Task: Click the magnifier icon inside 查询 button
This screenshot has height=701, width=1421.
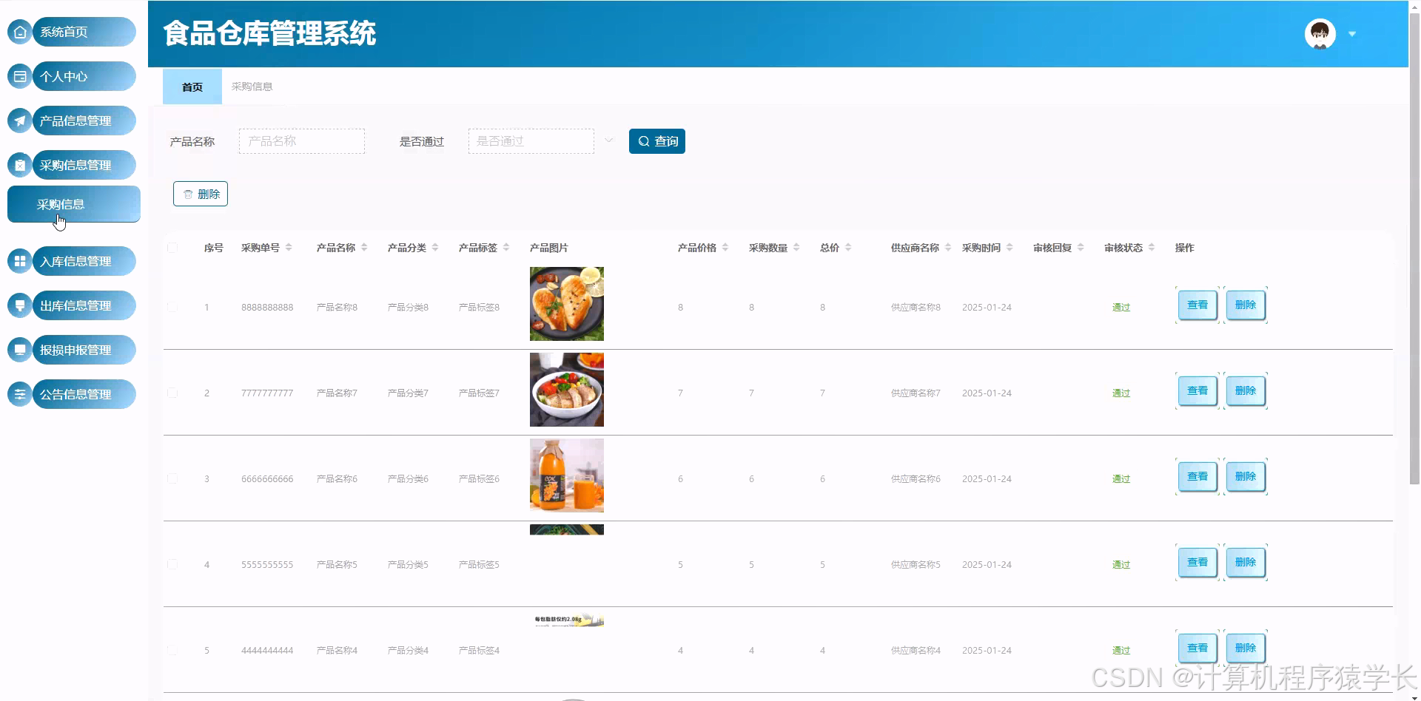Action: click(643, 140)
